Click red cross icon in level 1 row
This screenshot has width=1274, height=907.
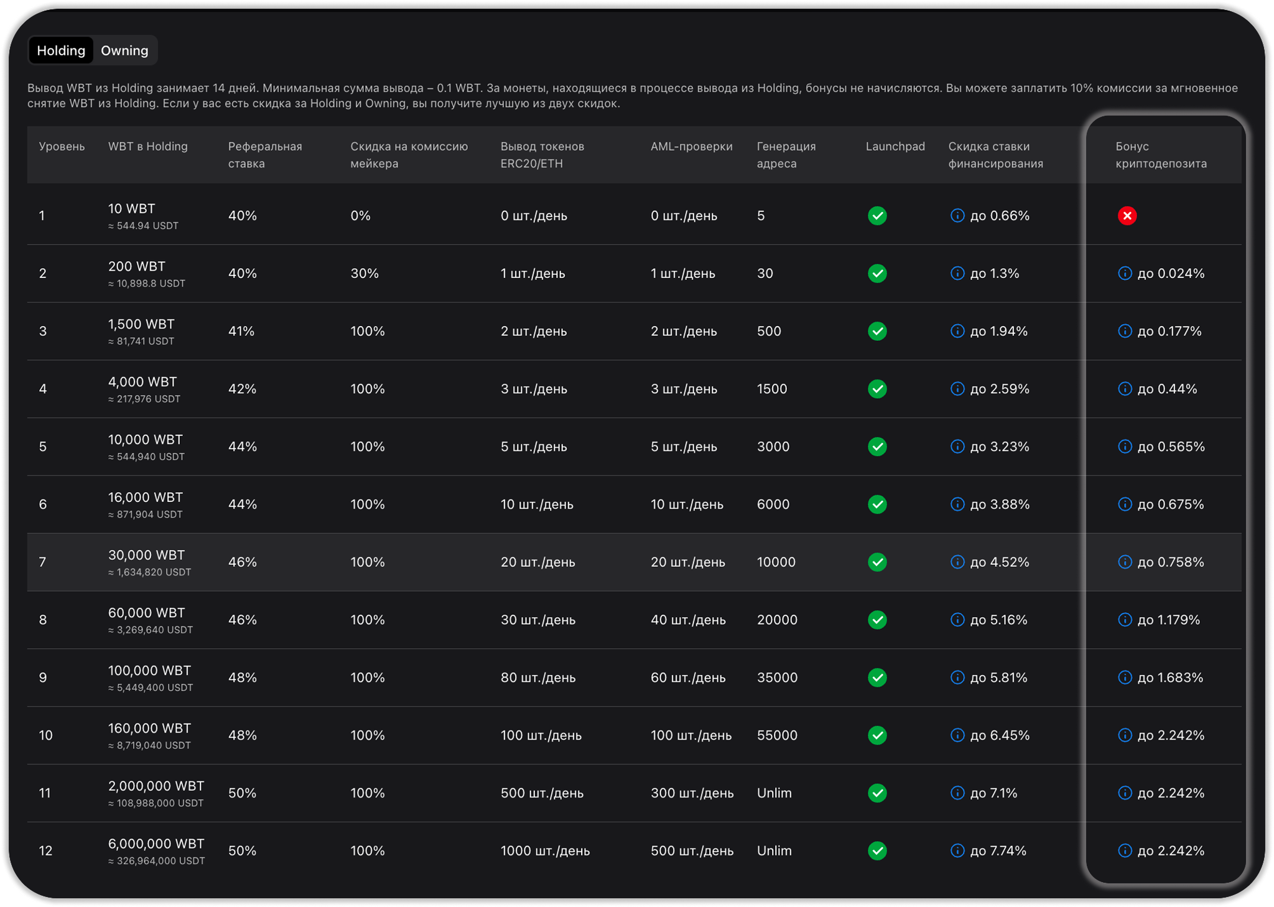coord(1127,216)
